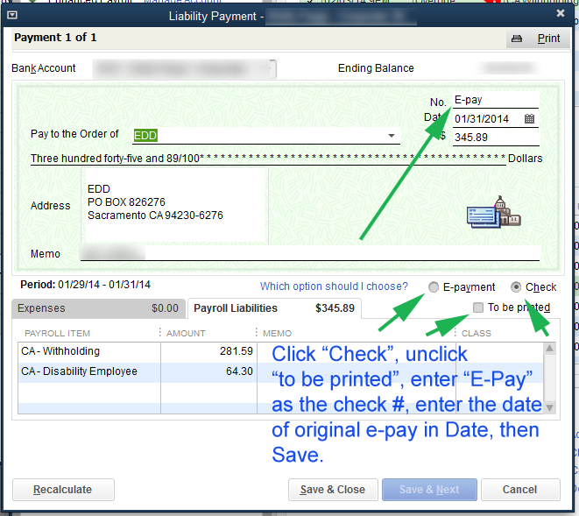Expand the Pay to the Order of dropdown
This screenshot has height=516, width=579.
[x=392, y=136]
